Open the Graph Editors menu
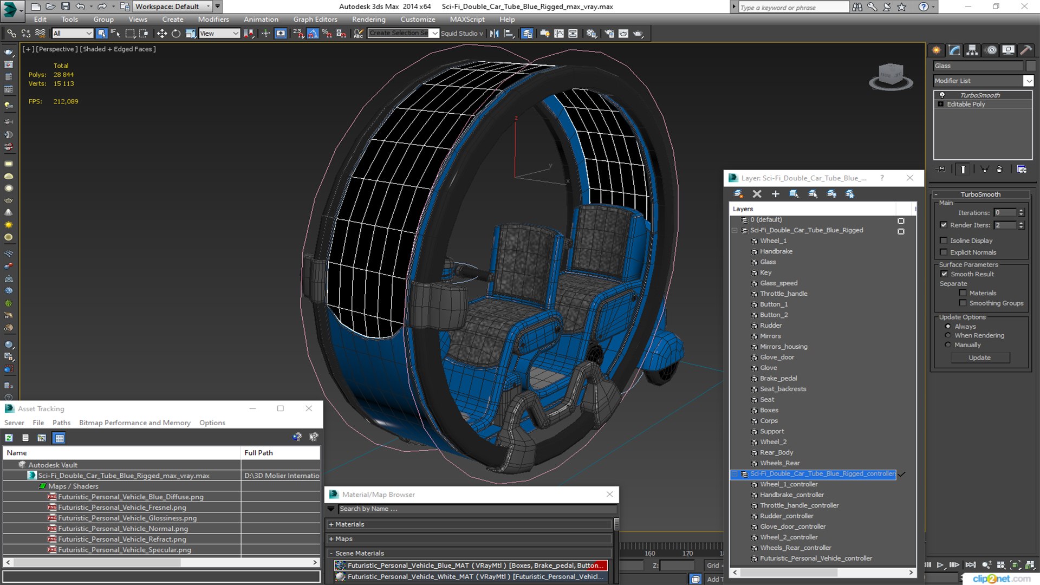This screenshot has width=1040, height=585. 315,19
